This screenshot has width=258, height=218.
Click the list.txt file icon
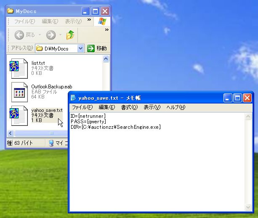coord(19,69)
